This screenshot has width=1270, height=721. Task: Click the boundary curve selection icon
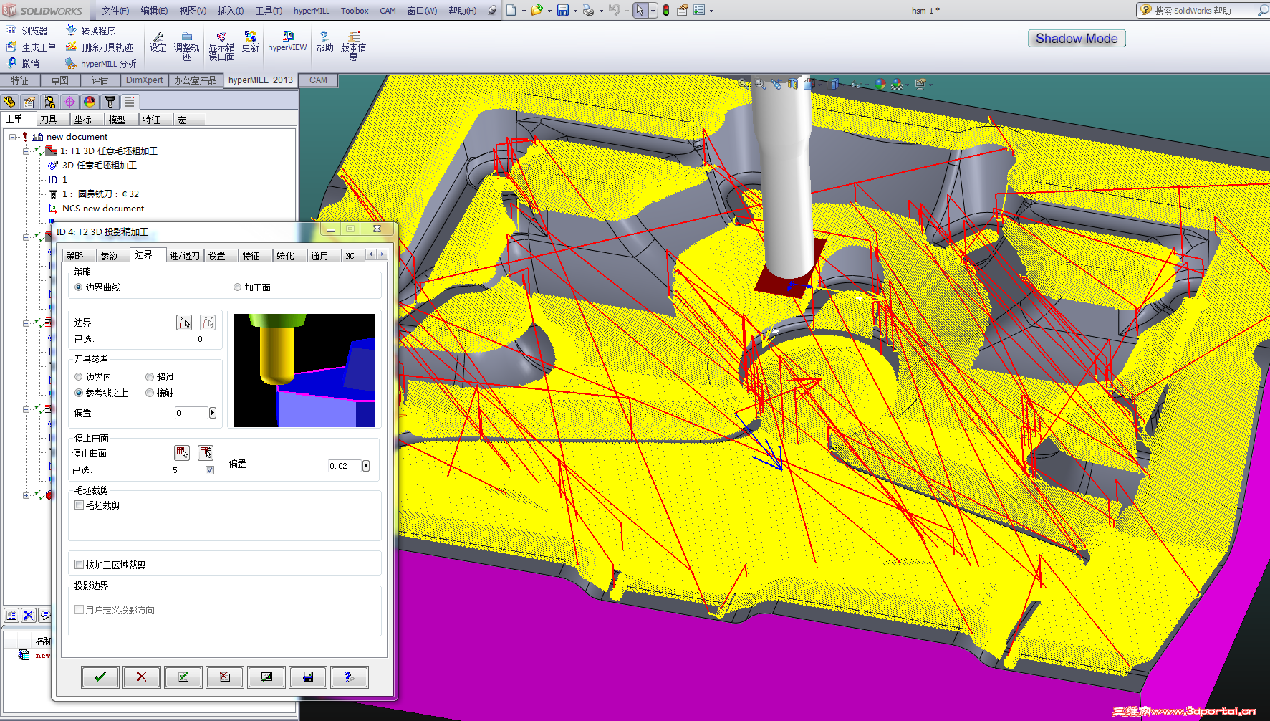pos(184,323)
